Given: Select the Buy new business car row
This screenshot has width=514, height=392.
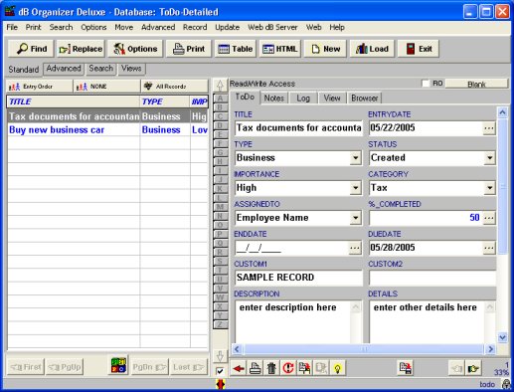Looking at the screenshot, I should [x=107, y=130].
